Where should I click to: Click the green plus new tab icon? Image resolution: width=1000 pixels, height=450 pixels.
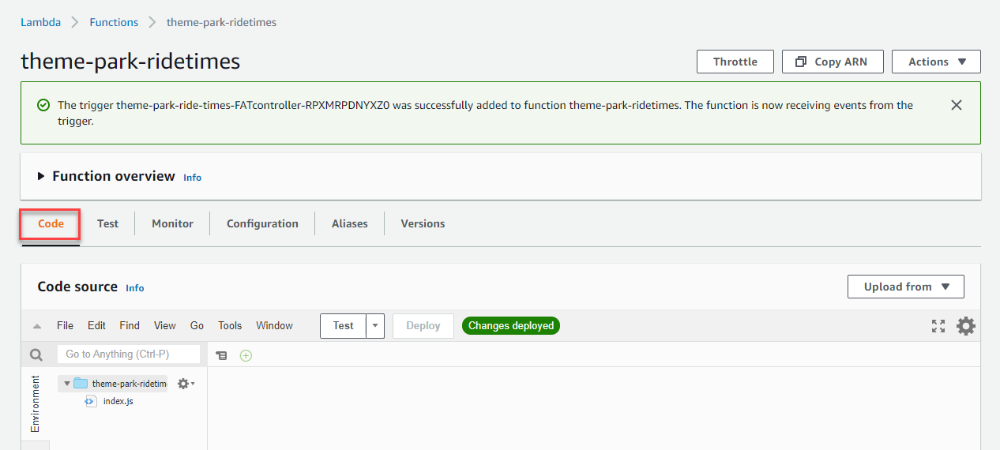point(246,355)
